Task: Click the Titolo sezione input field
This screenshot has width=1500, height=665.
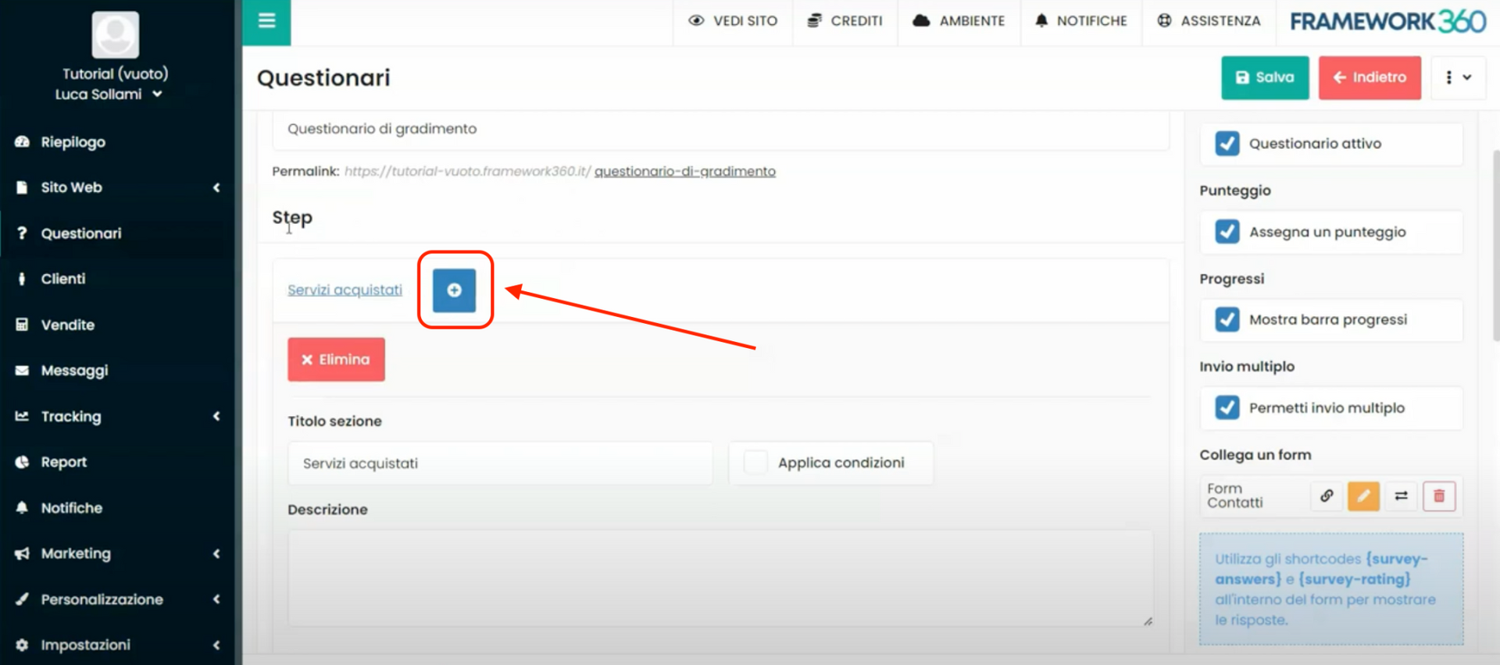Action: [500, 464]
